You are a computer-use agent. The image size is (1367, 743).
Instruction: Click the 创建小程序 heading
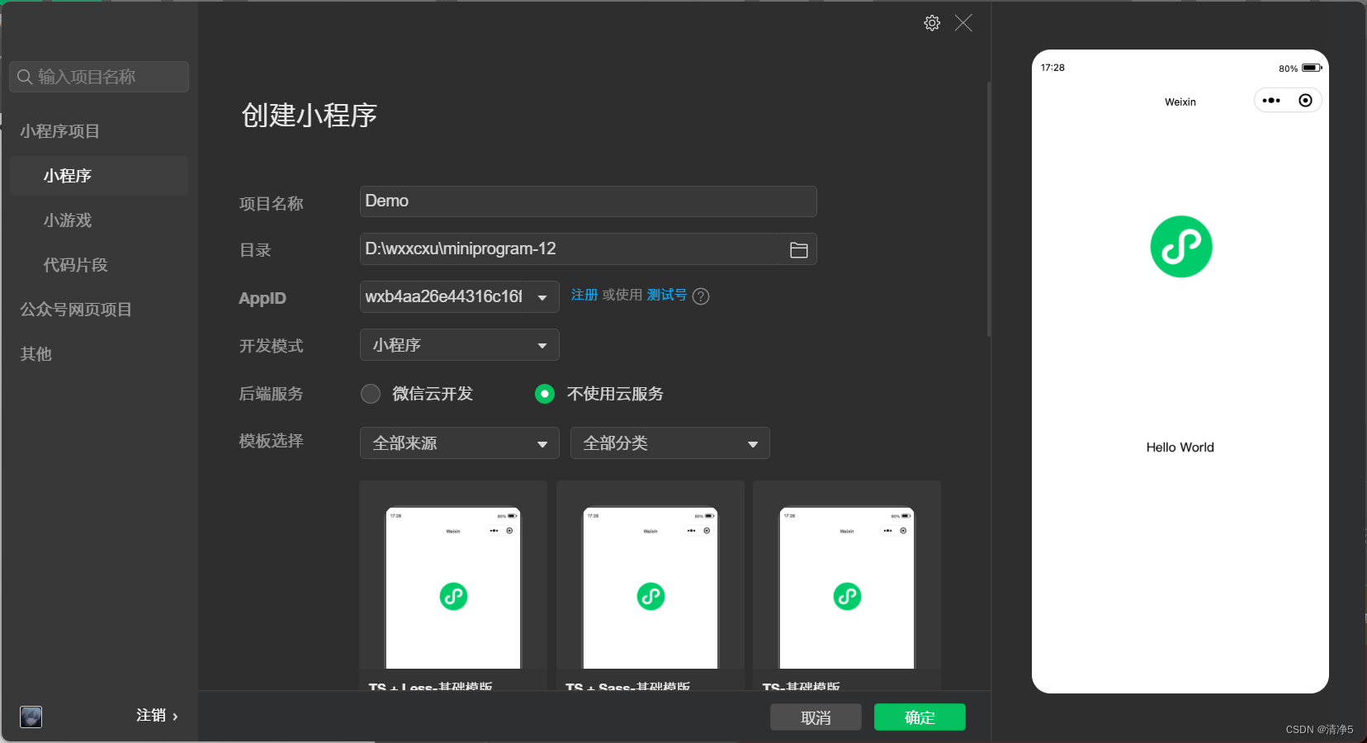click(310, 115)
